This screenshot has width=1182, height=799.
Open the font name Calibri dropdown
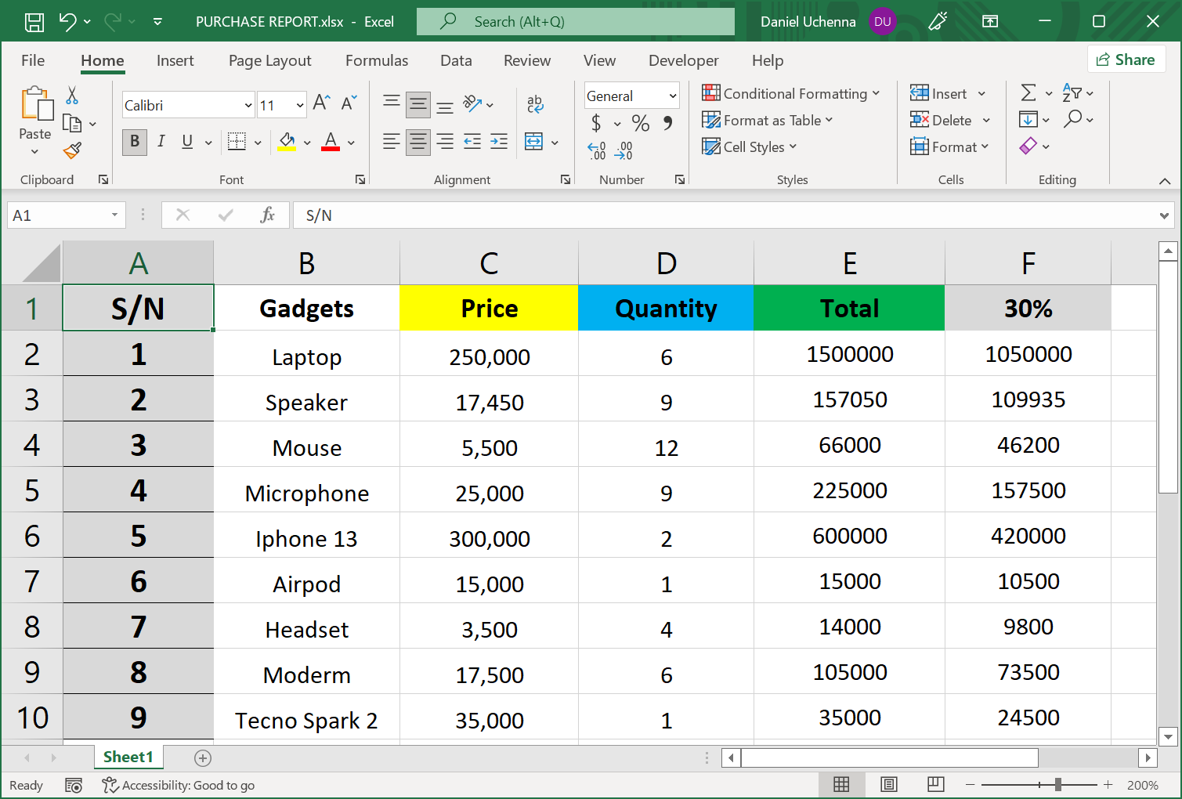point(248,105)
